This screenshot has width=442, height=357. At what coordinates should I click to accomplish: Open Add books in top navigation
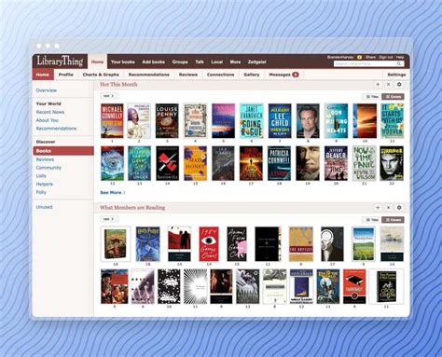click(154, 62)
